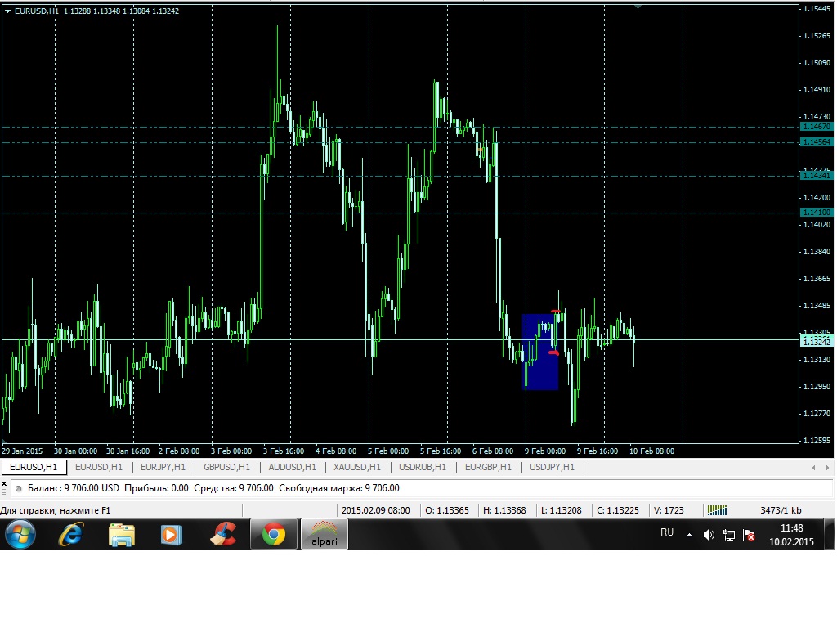Image resolution: width=837 pixels, height=628 pixels.
Task: Select the lower red marker near the blue rectangle
Action: tap(553, 352)
